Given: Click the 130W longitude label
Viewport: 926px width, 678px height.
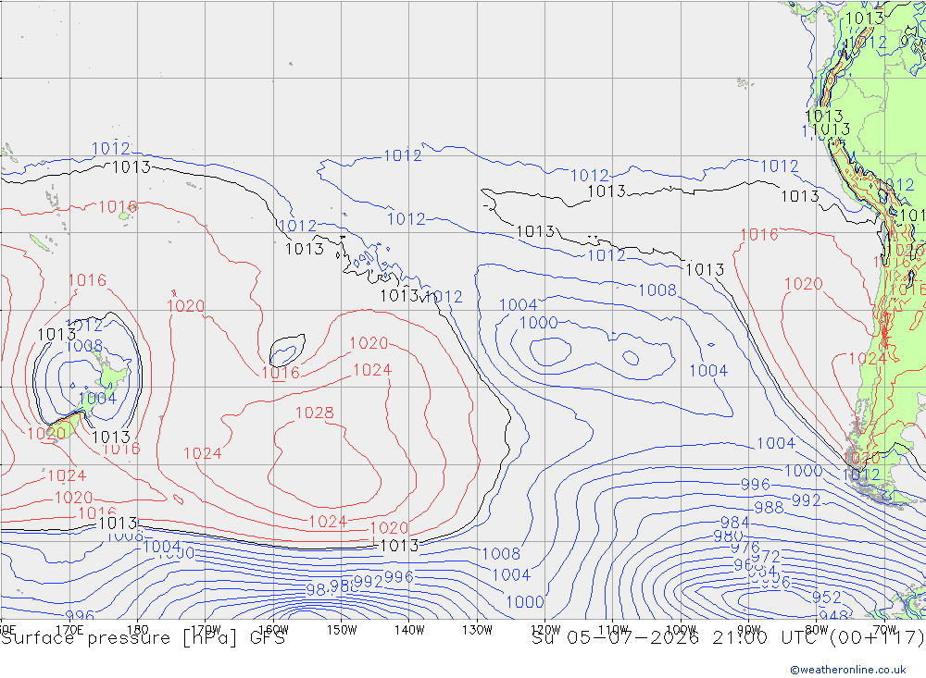Looking at the screenshot, I should (477, 630).
